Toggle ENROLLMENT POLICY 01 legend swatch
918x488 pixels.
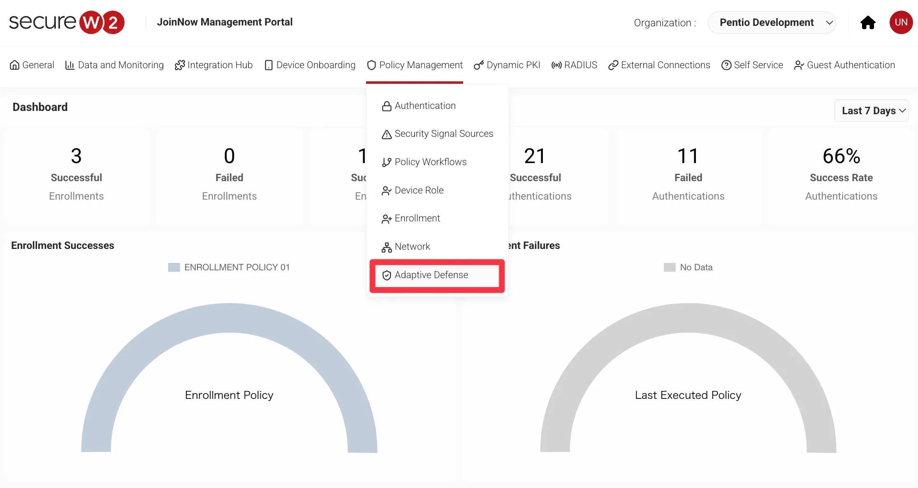174,267
